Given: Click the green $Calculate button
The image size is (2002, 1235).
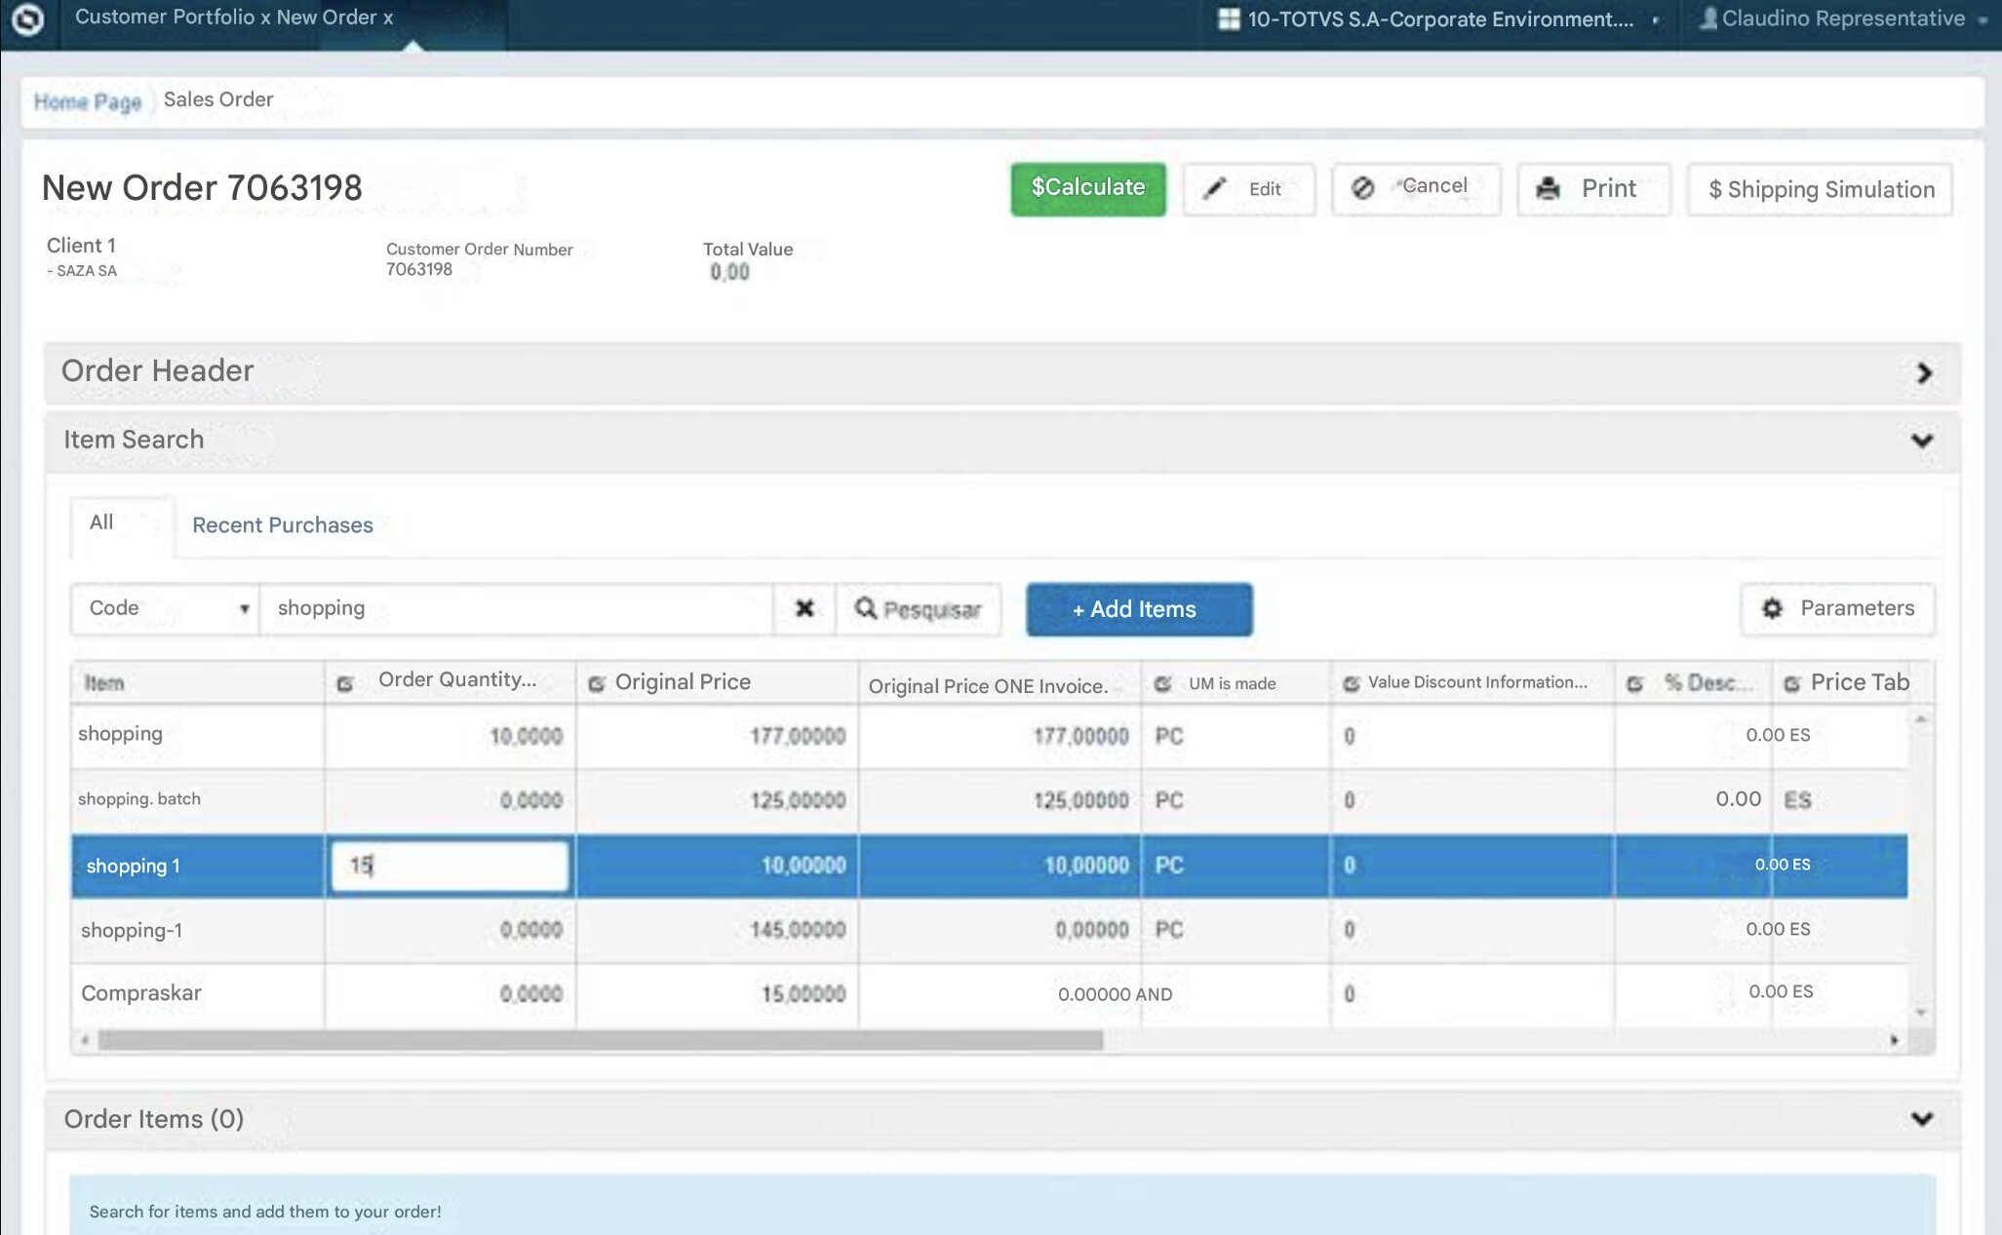Looking at the screenshot, I should pyautogui.click(x=1087, y=188).
